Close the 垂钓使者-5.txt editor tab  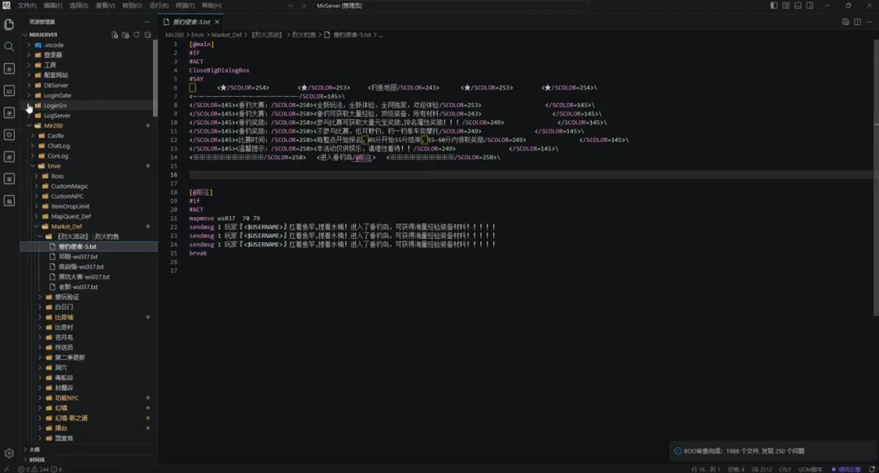click(x=217, y=22)
